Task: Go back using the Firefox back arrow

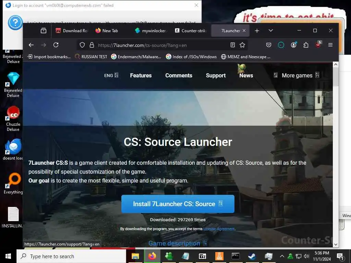Action: coord(31,45)
